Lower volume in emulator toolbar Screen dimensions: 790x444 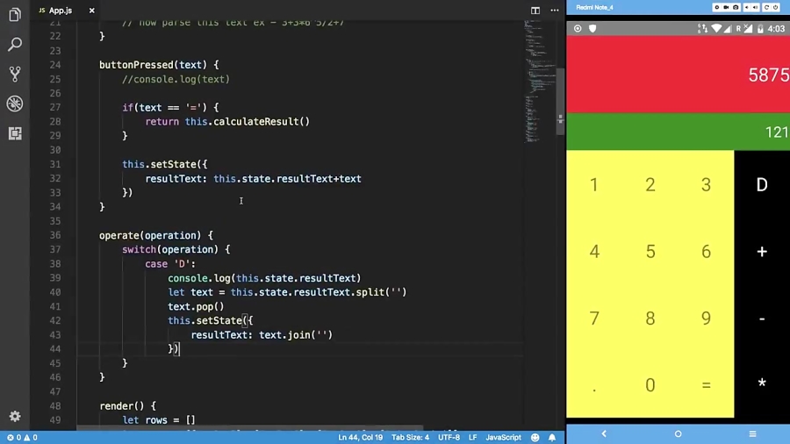tap(747, 7)
